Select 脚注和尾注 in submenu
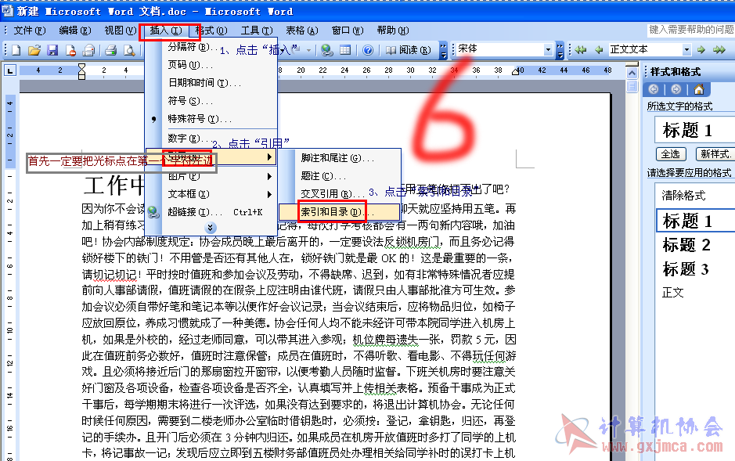Viewport: 735px width, 461px height. [x=340, y=158]
